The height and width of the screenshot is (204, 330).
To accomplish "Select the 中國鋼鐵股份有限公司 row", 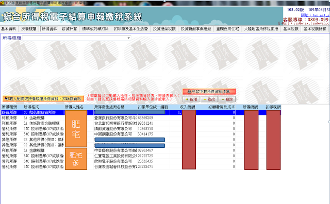I will point(141,134).
